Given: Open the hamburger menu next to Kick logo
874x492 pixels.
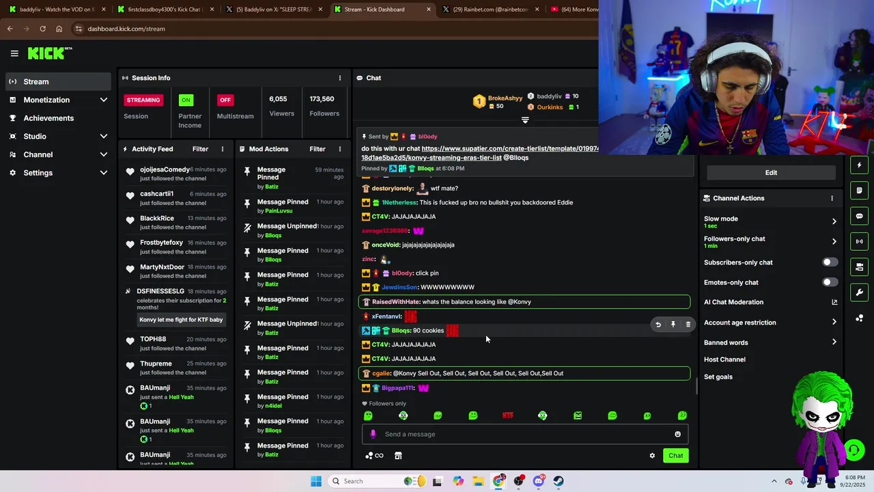Looking at the screenshot, I should pos(14,53).
